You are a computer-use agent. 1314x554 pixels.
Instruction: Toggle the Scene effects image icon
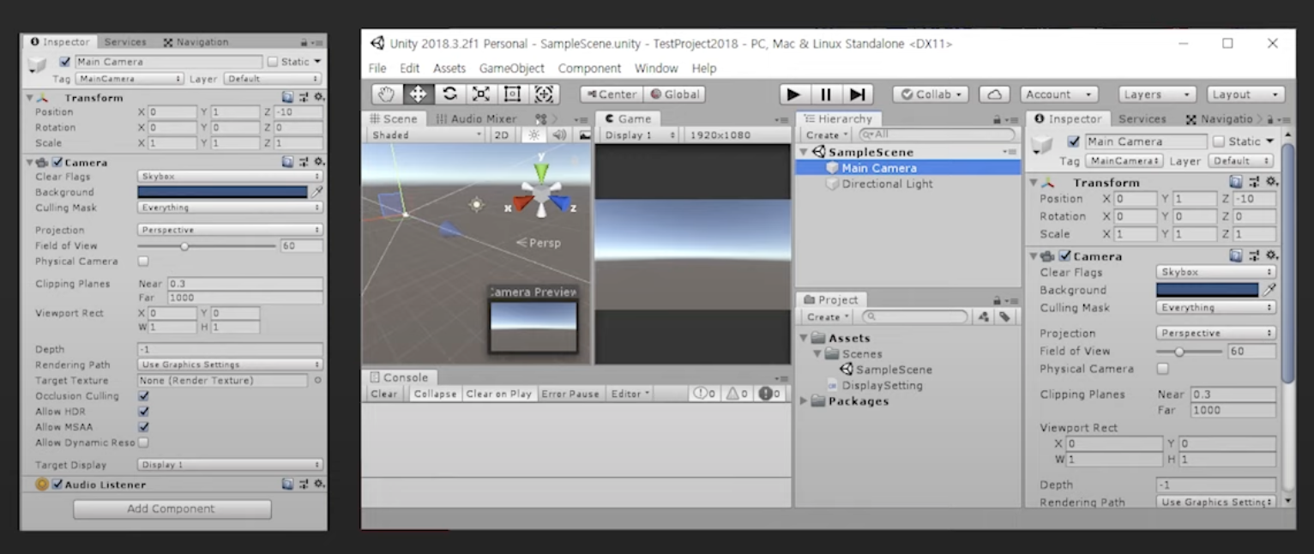click(584, 135)
